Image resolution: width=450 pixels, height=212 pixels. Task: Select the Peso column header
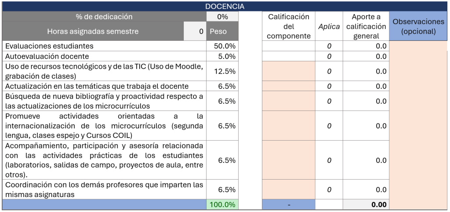tap(222, 32)
